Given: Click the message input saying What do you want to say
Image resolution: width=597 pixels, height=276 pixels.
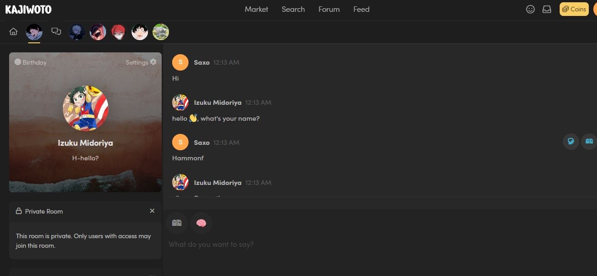Looking at the screenshot, I should [273, 245].
